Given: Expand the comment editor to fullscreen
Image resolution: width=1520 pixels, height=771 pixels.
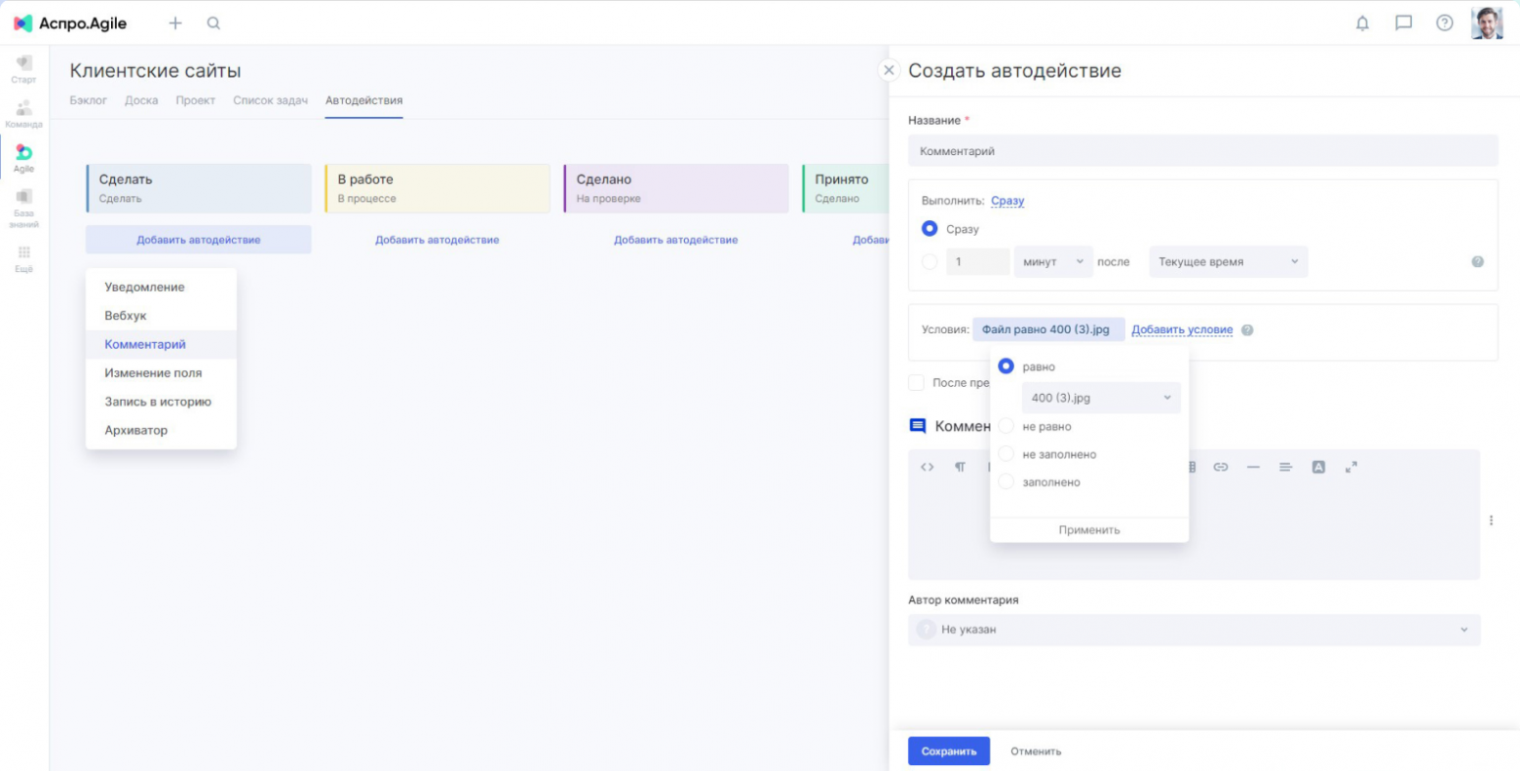Looking at the screenshot, I should pos(1352,467).
